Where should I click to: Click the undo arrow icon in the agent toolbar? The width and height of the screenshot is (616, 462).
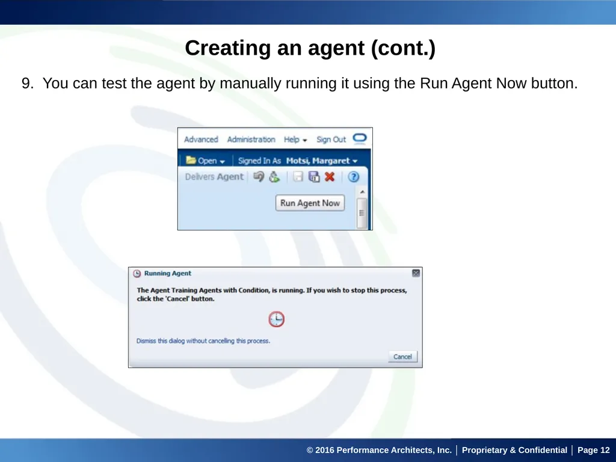[x=259, y=177]
